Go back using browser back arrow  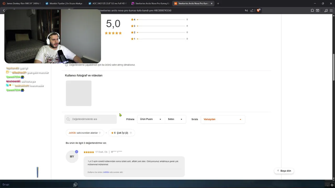[4, 10]
